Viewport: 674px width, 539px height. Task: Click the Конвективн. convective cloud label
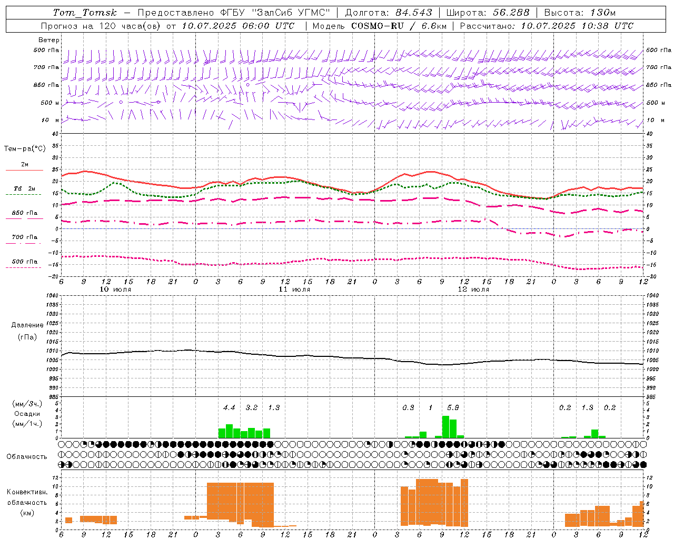27,492
